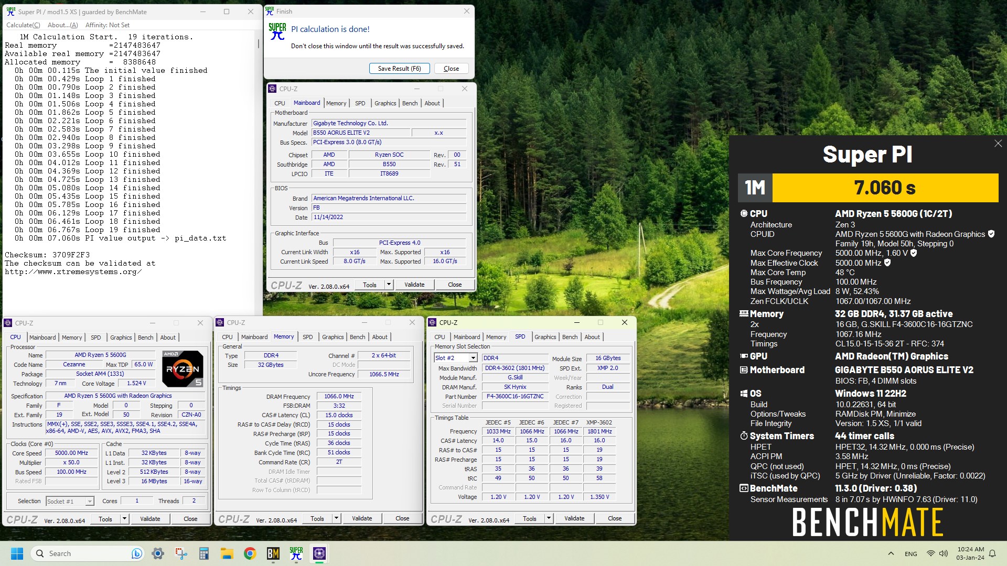Click Affinity: Not Set menu item

[108, 25]
